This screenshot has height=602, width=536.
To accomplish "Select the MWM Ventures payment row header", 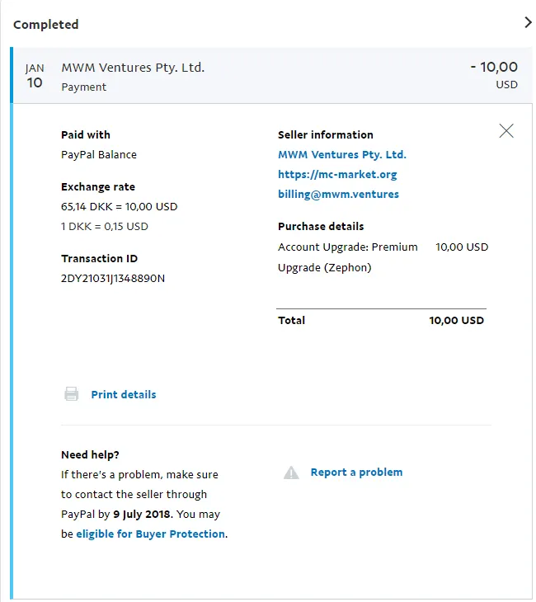I will coord(272,75).
